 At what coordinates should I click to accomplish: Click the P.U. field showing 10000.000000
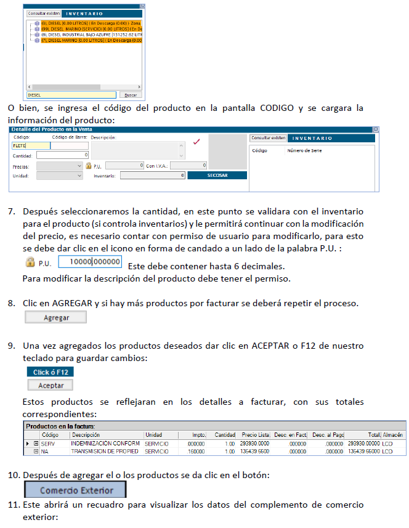tap(90, 262)
